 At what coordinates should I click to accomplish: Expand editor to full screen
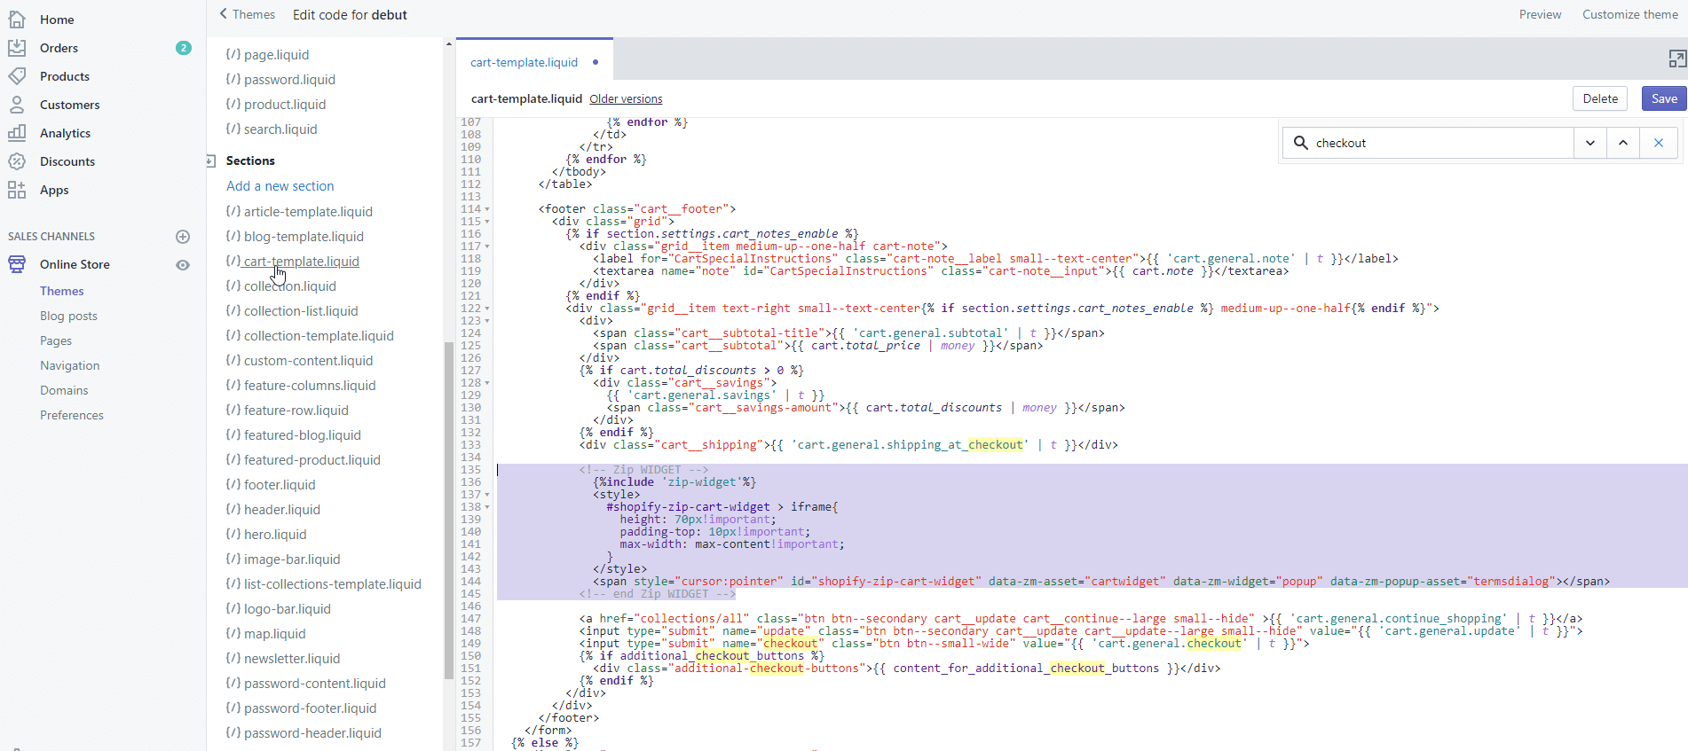(1676, 59)
